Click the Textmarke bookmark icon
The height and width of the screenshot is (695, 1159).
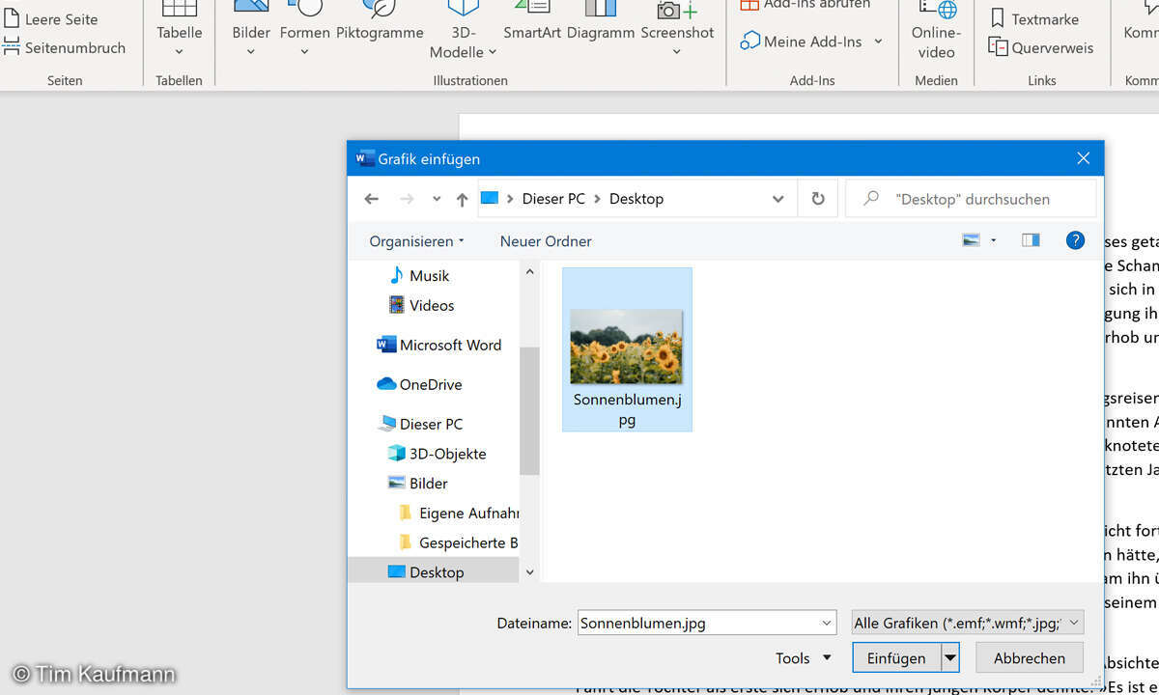point(999,18)
